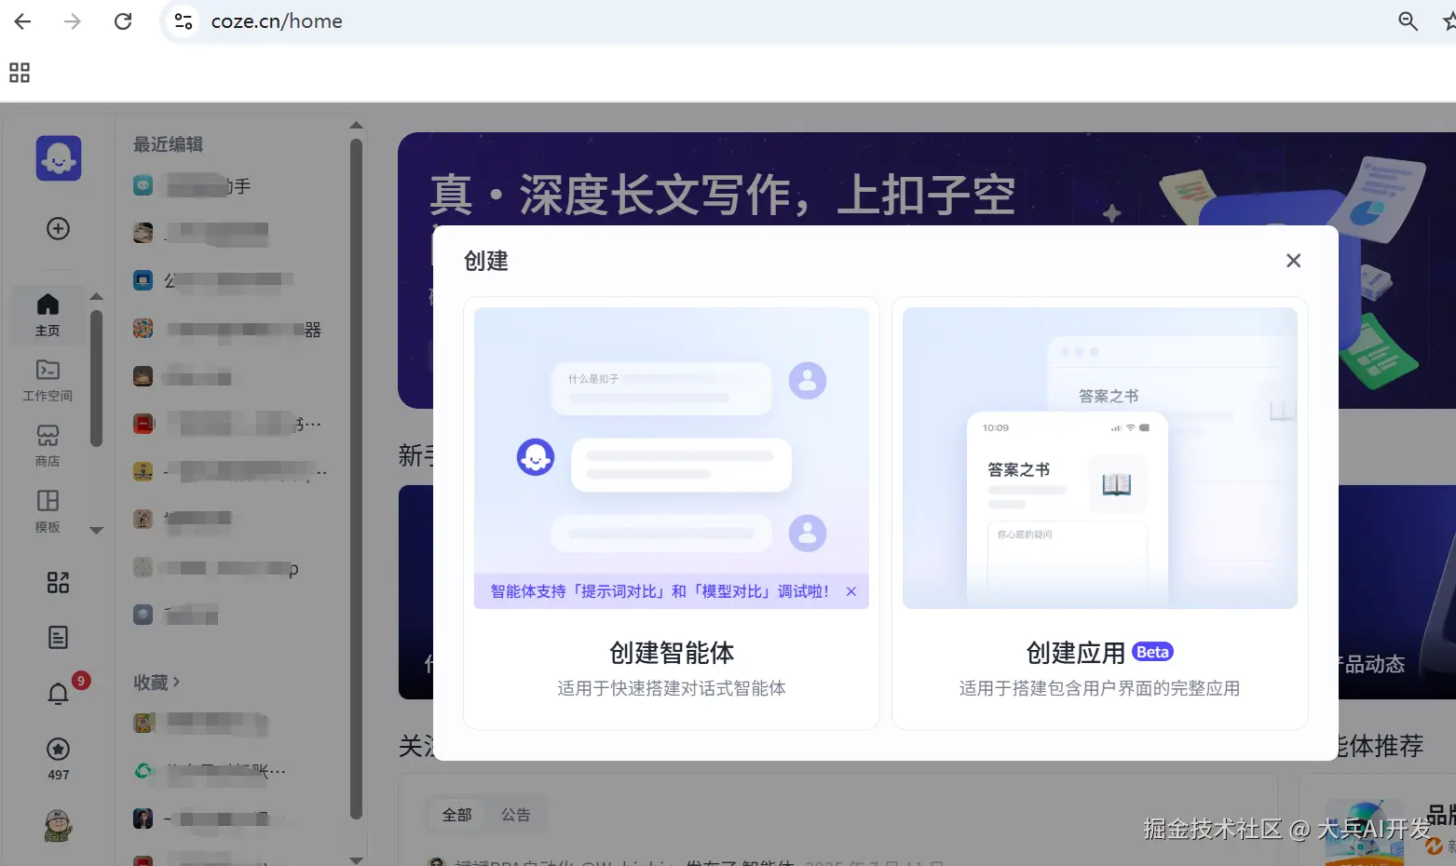Select the coze.cn/home address field
Viewport: 1456px width, 866px height.
pyautogui.click(x=277, y=21)
